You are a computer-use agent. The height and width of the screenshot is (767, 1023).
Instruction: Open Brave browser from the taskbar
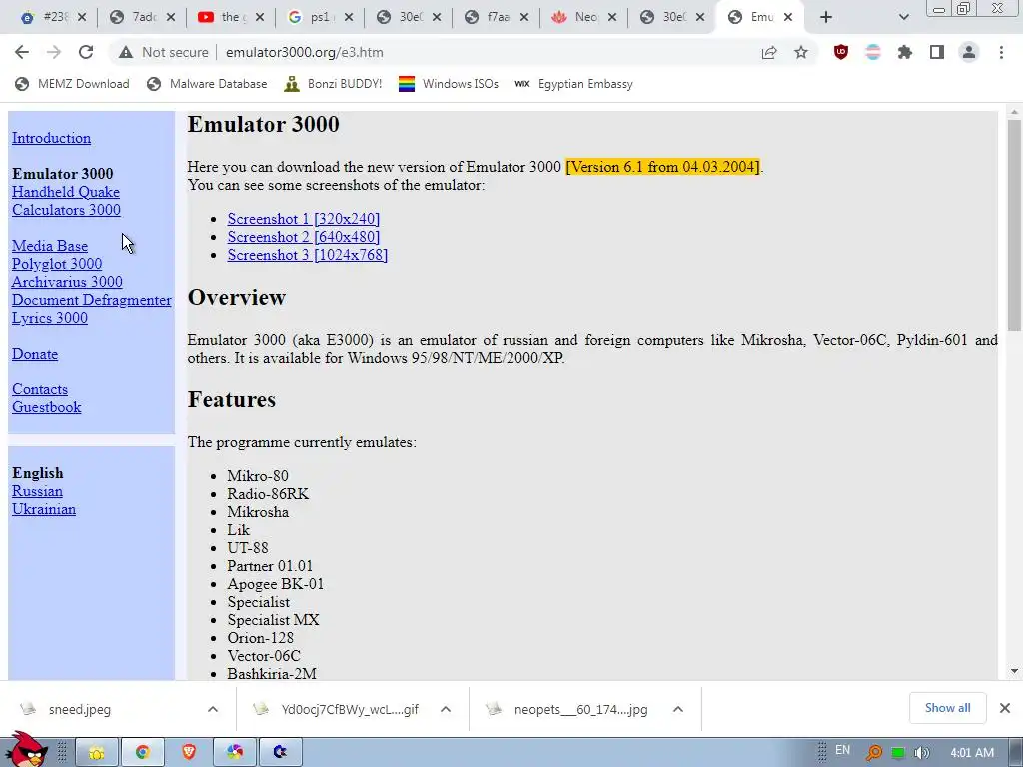pos(189,753)
